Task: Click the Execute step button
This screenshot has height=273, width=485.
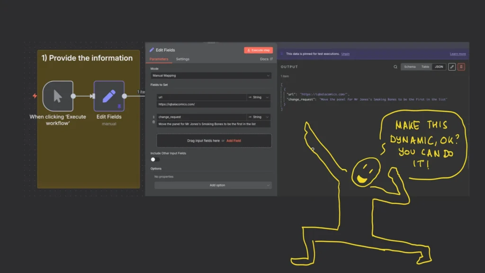Action: pos(258,50)
